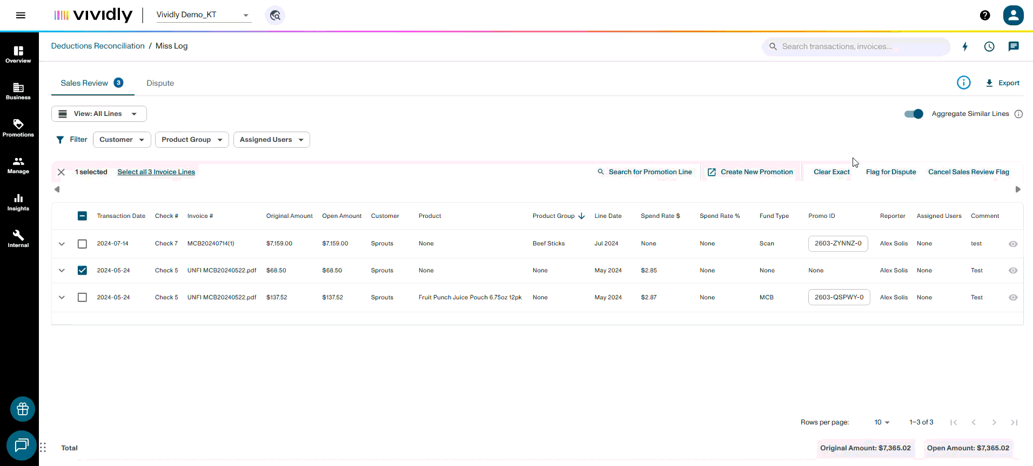The image size is (1033, 466).
Task: Open the user account avatar
Action: point(1014,15)
